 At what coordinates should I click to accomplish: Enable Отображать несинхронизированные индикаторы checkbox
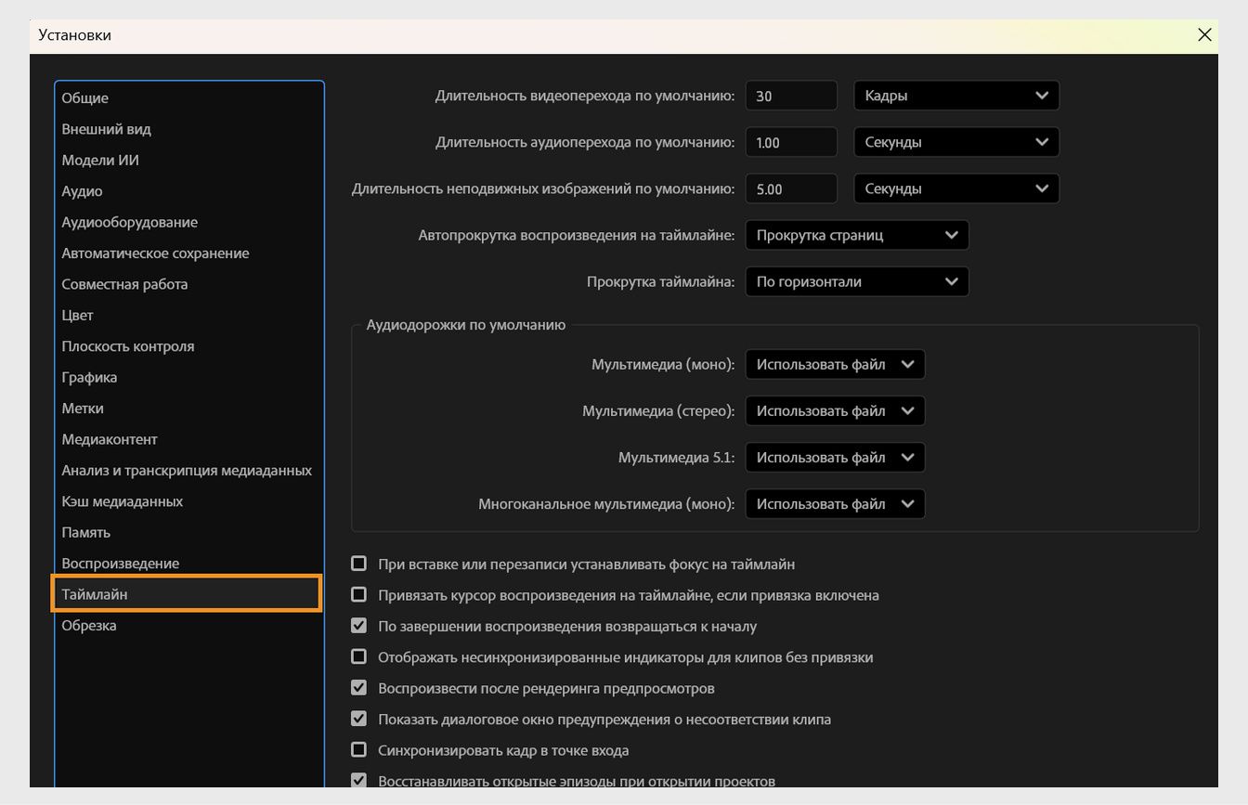click(x=358, y=656)
